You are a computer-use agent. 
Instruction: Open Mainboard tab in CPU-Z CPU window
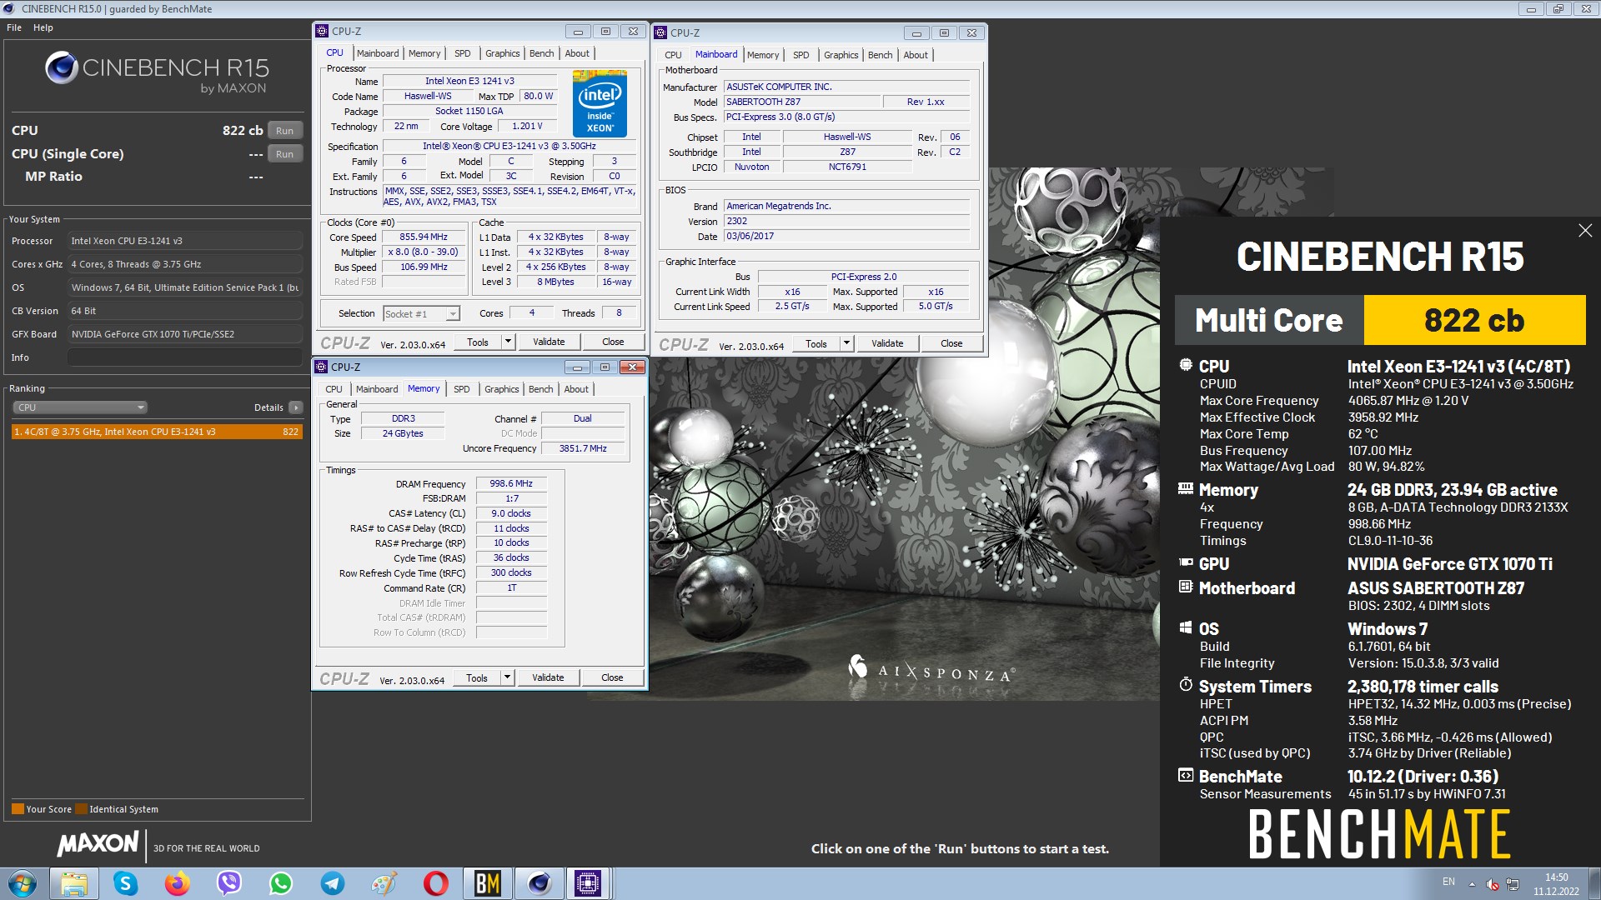pyautogui.click(x=378, y=53)
